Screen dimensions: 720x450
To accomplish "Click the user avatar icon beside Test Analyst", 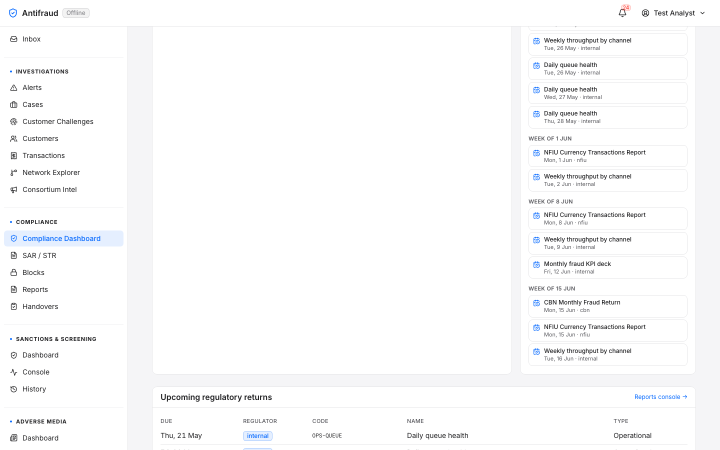I will (x=645, y=13).
